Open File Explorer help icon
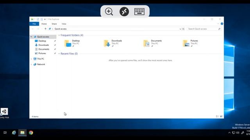250x140 pixels. pyautogui.click(x=222, y=24)
